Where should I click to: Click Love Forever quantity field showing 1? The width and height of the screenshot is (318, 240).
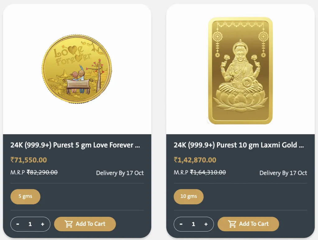(x=30, y=224)
